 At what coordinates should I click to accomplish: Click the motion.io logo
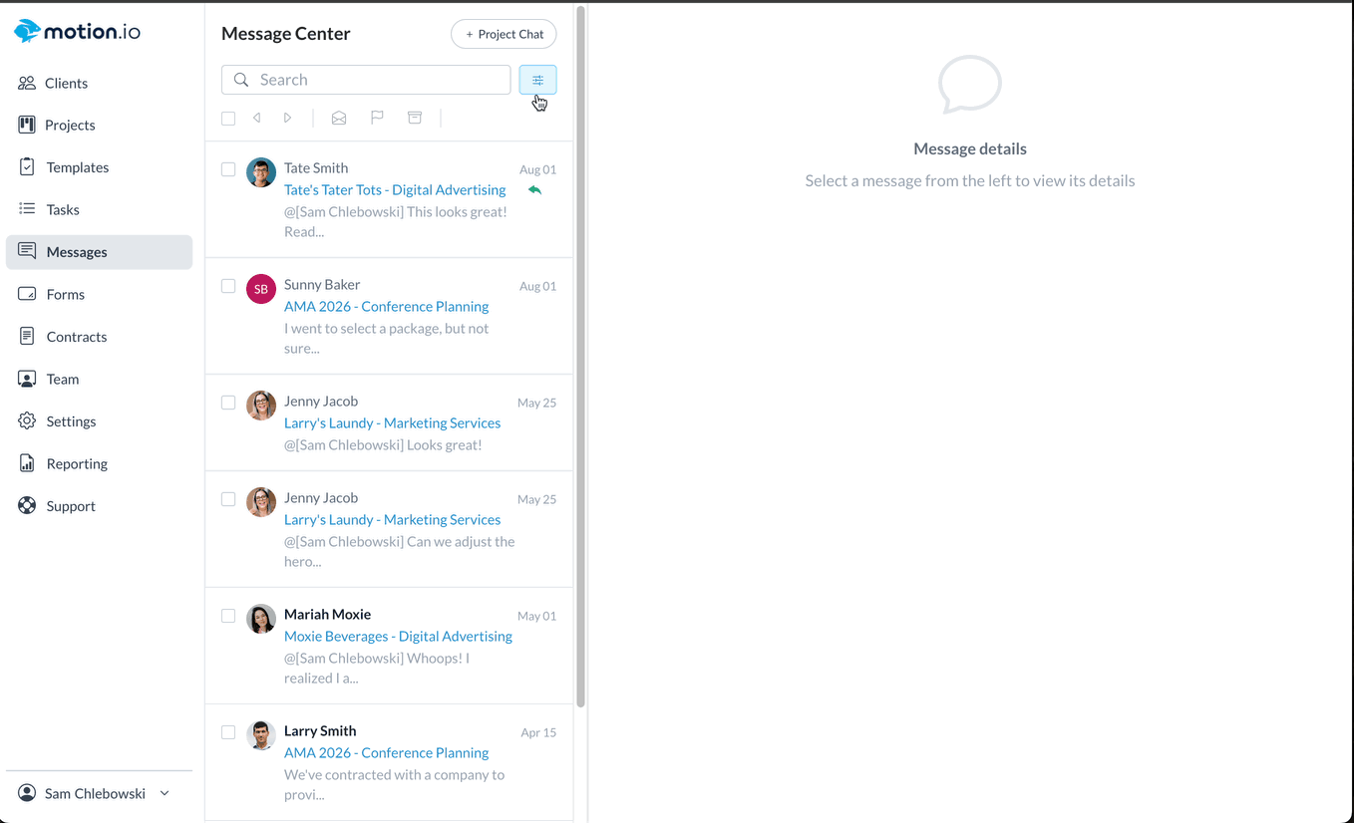[x=78, y=32]
